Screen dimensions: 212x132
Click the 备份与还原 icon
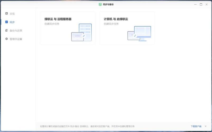(x=7, y=30)
